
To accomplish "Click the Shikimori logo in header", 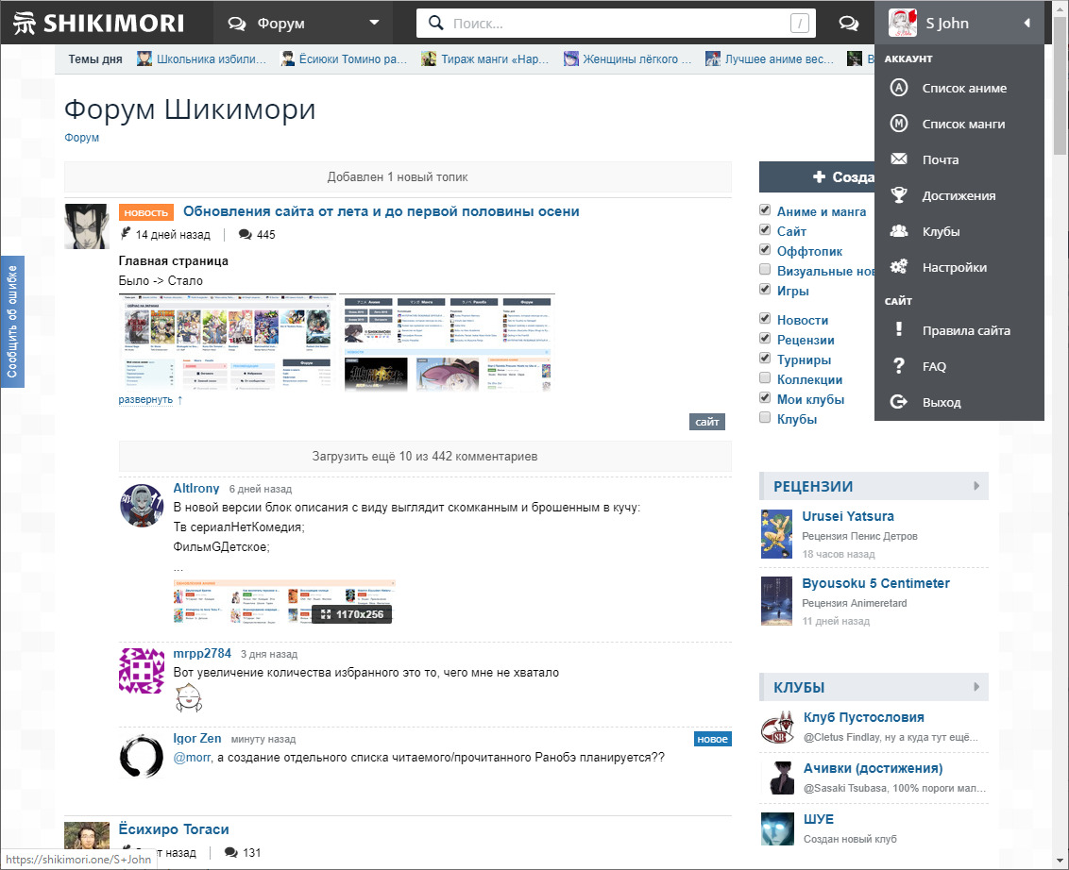I will [105, 23].
